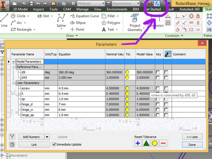This screenshot has width=212, height=159.
Task: Expand the Revolution2 browser node
Action: [2, 155]
